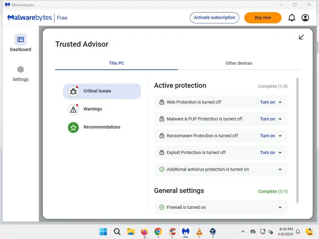
Task: Expand the Exploit Protection chevron
Action: point(280,152)
